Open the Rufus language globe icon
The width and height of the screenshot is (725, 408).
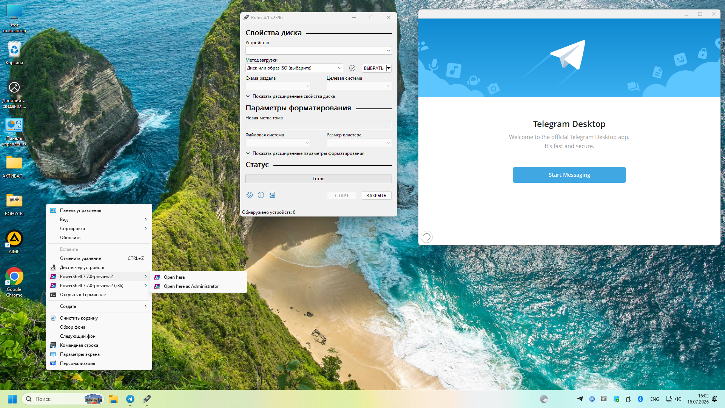250,195
